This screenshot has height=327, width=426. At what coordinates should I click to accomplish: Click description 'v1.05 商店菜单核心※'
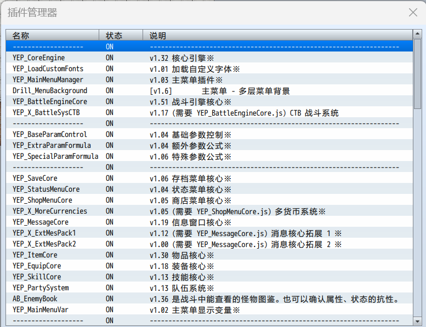tap(190, 200)
